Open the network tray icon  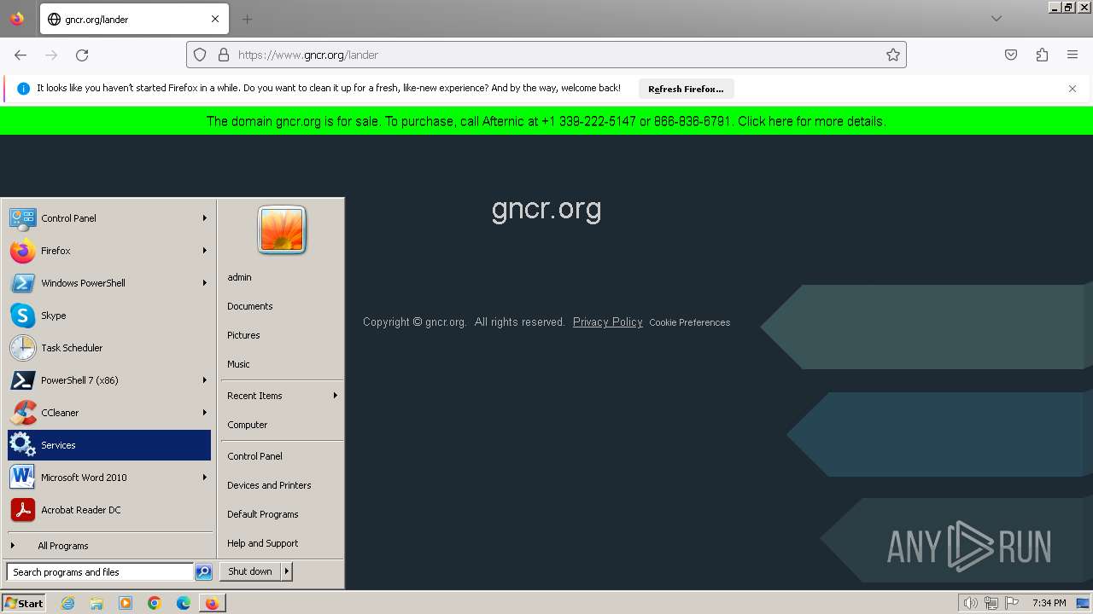991,603
